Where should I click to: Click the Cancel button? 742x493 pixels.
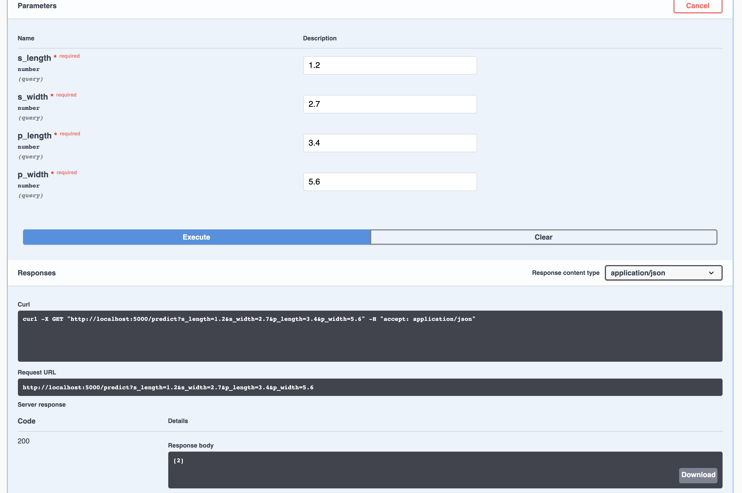(697, 6)
